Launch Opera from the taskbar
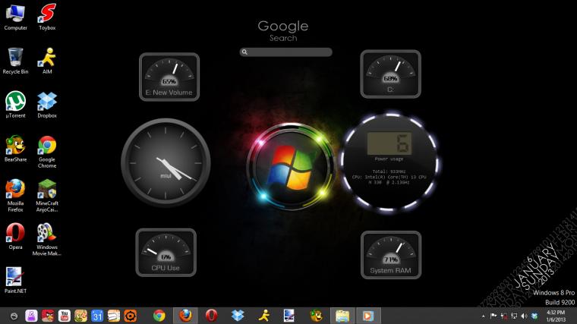This screenshot has width=577, height=324. (x=211, y=316)
